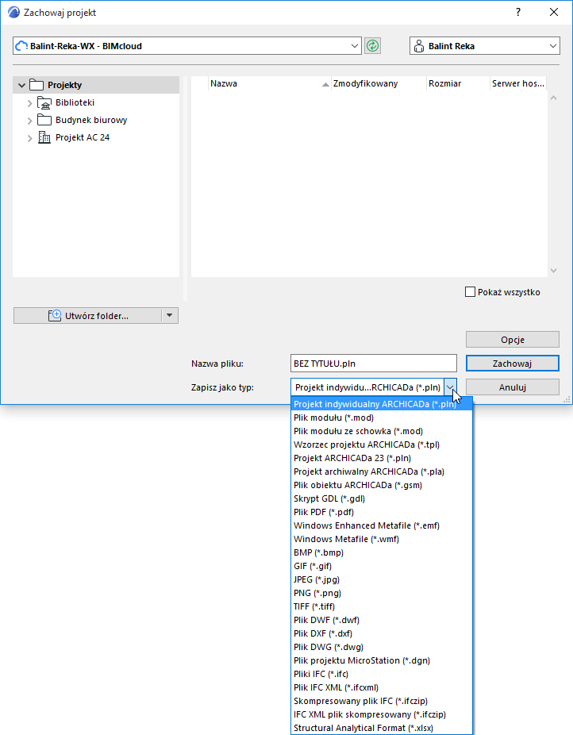Screen dimensions: 573x735
Task: Select Projekt indywidualny ARCHICADa (*.pln) option
Action: pyautogui.click(x=382, y=404)
